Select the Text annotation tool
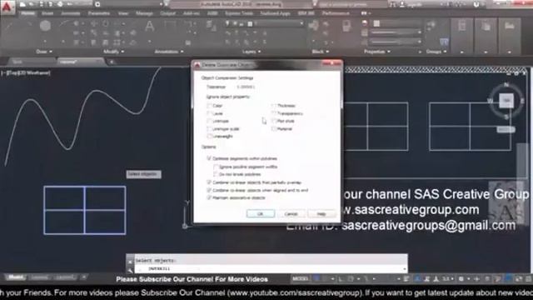The image size is (533, 300). 150,26
